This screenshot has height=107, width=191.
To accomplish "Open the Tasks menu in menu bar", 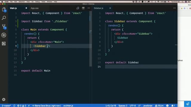I will [x=43, y=2].
